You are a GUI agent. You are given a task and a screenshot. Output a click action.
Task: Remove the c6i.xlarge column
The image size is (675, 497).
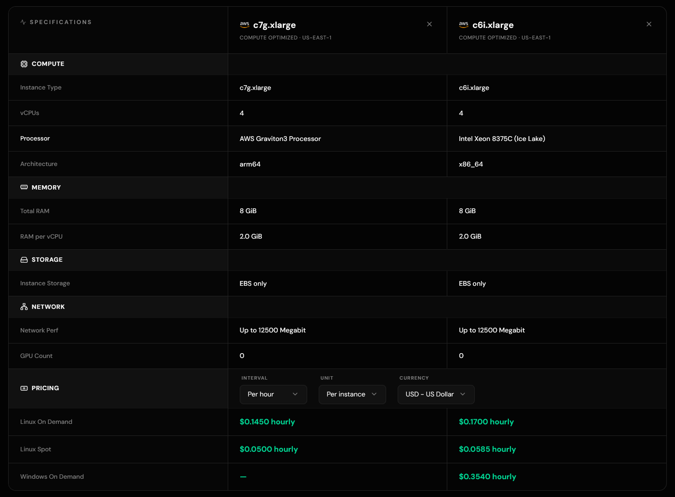649,24
